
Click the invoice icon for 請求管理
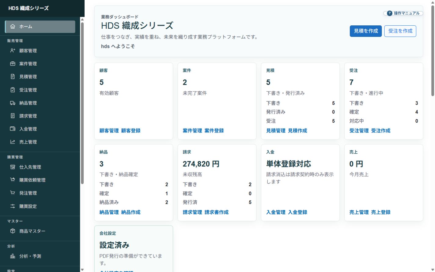pyautogui.click(x=13, y=116)
